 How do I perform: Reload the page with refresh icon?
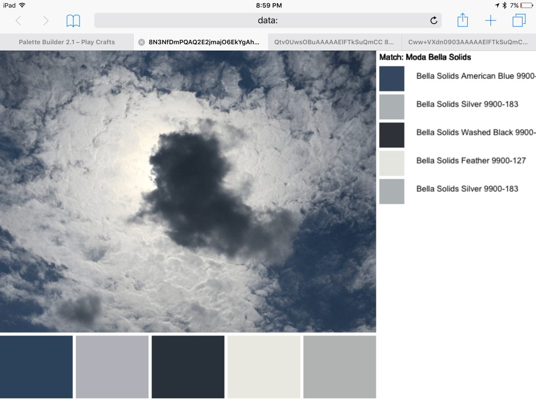[433, 21]
